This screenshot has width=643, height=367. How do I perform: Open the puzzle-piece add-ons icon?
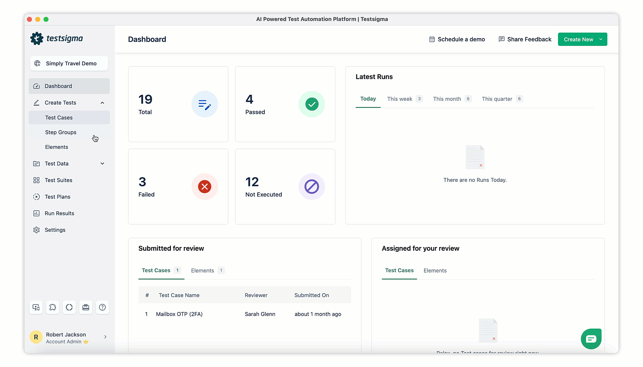[x=53, y=307]
